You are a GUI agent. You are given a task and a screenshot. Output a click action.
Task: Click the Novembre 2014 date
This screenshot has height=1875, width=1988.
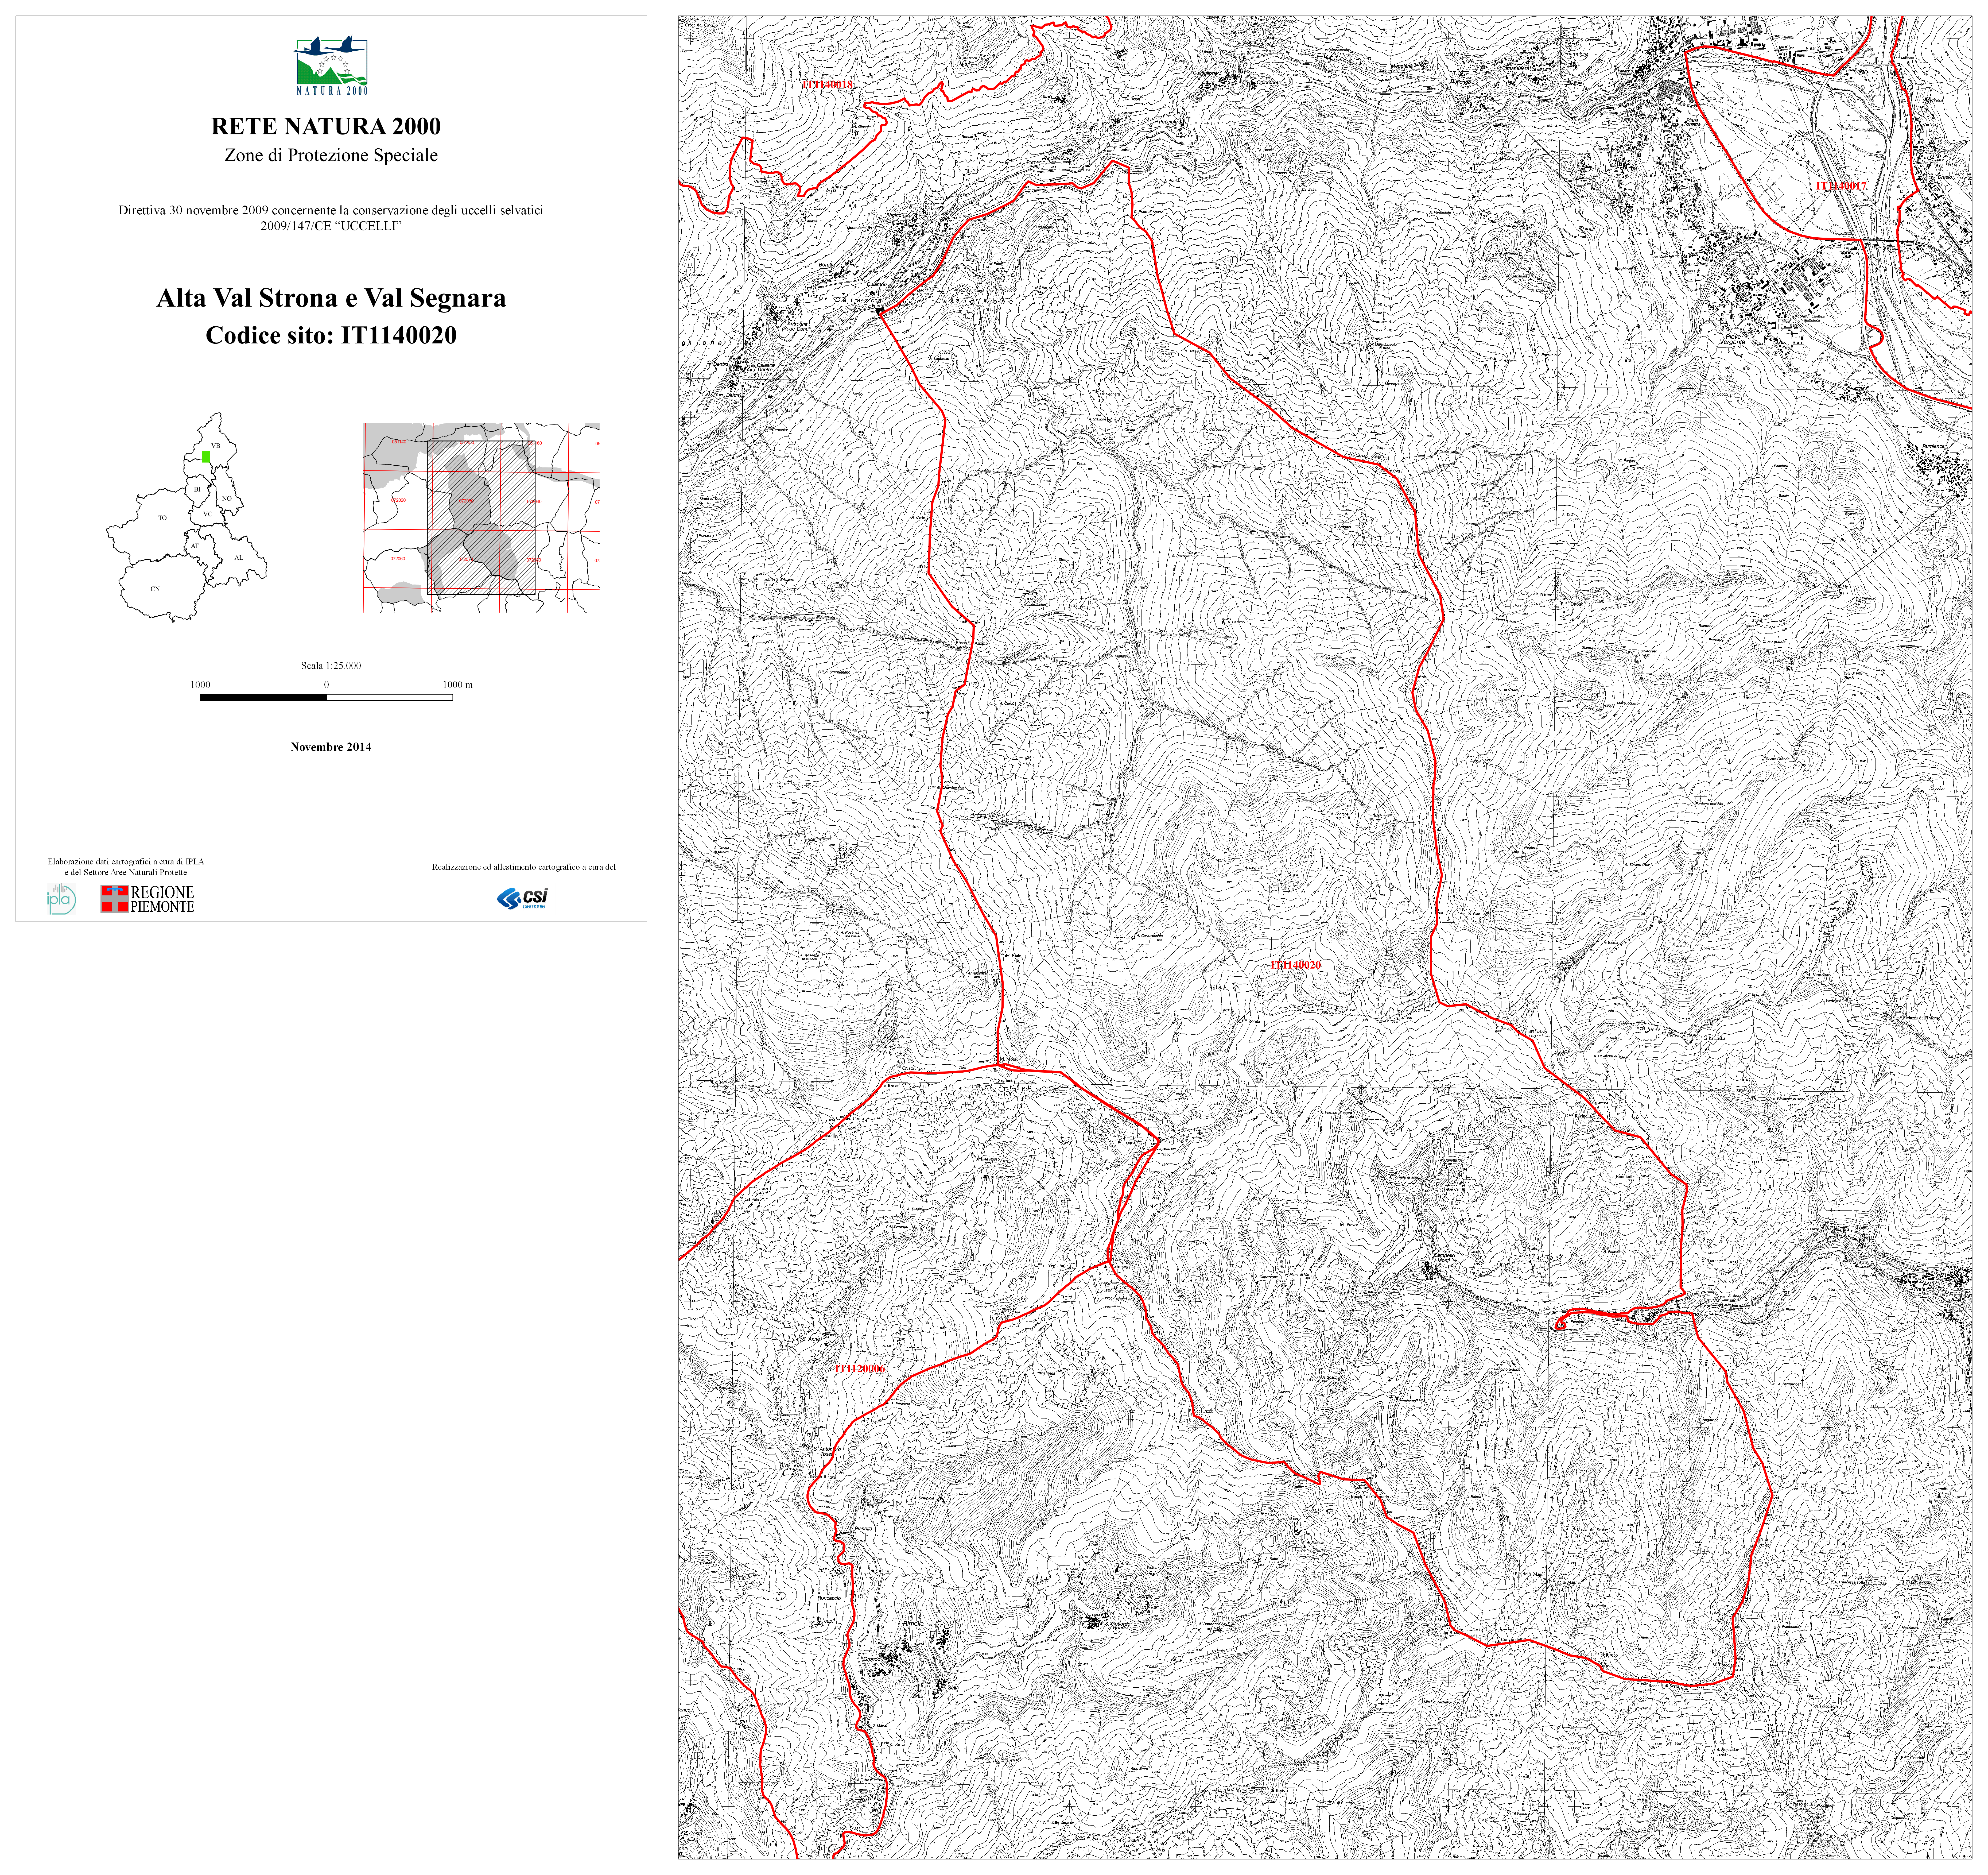[331, 747]
